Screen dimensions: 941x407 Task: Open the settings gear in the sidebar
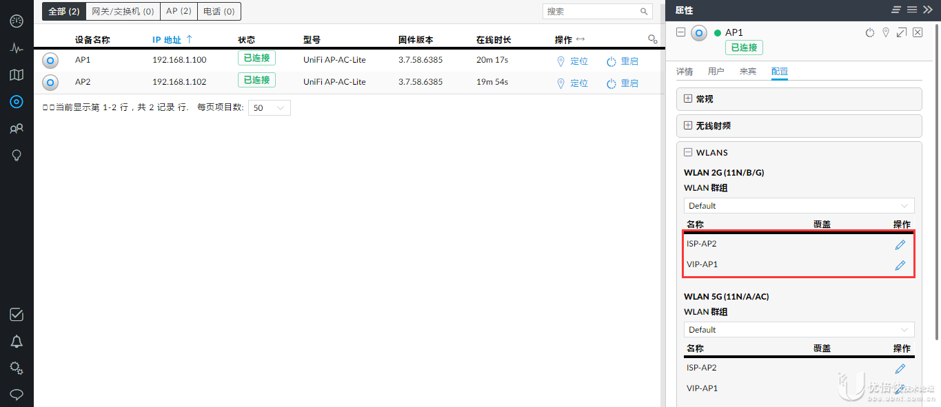tap(15, 367)
